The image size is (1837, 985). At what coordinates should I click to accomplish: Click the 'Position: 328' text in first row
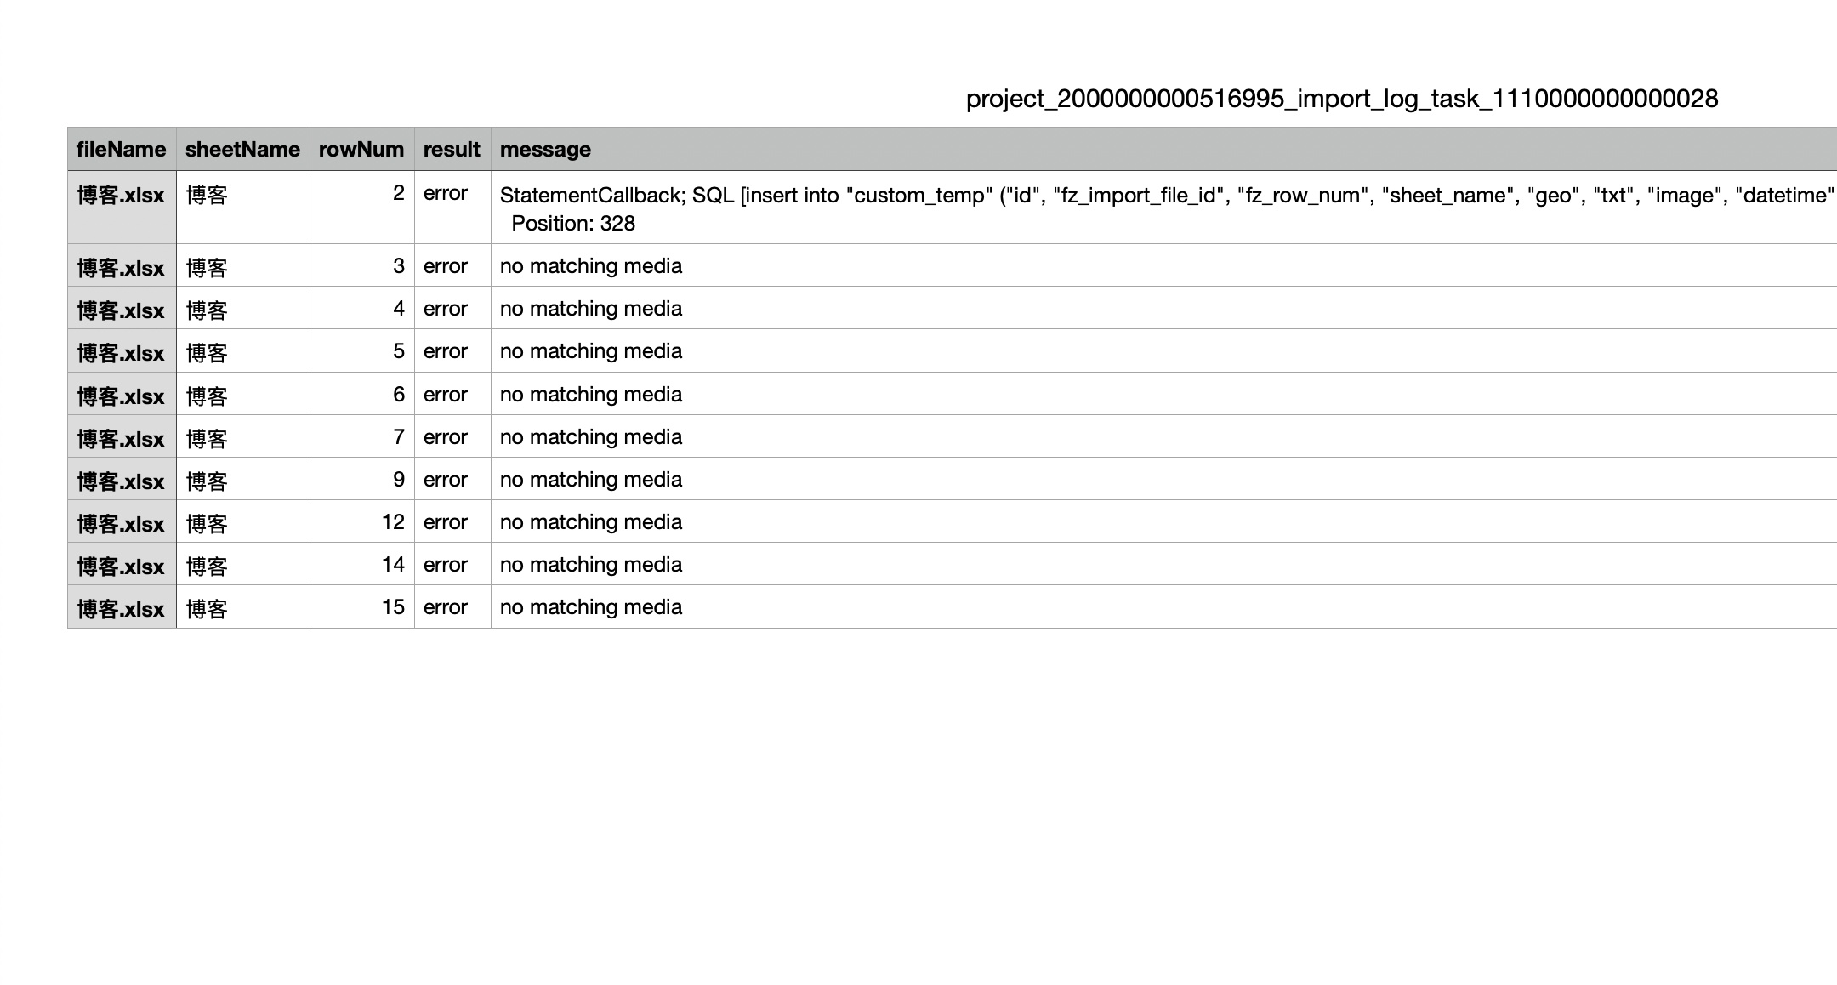[x=573, y=223]
